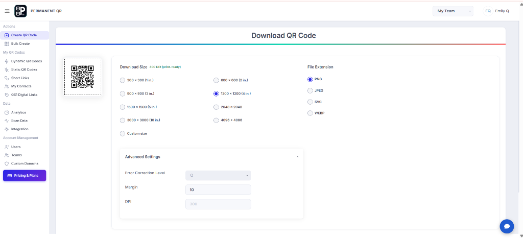Select SVG file extension
523x238 pixels.
click(310, 102)
